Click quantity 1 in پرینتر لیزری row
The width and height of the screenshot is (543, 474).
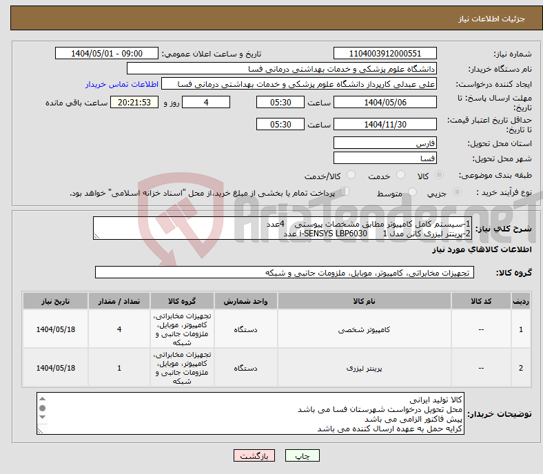point(119,368)
